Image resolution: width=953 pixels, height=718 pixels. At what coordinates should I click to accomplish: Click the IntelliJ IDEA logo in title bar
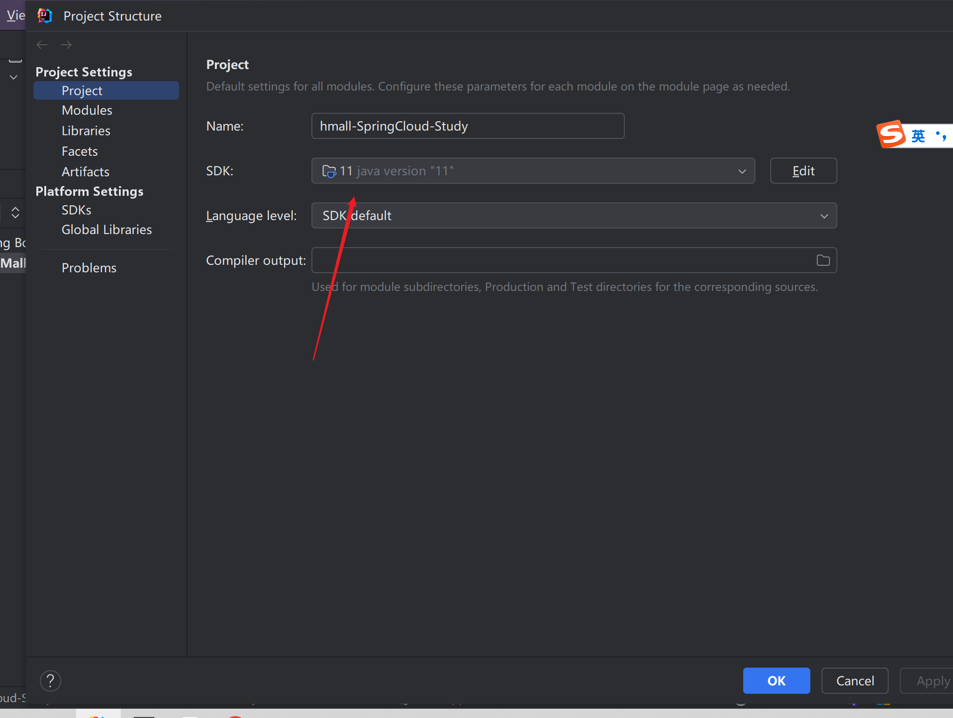(45, 16)
